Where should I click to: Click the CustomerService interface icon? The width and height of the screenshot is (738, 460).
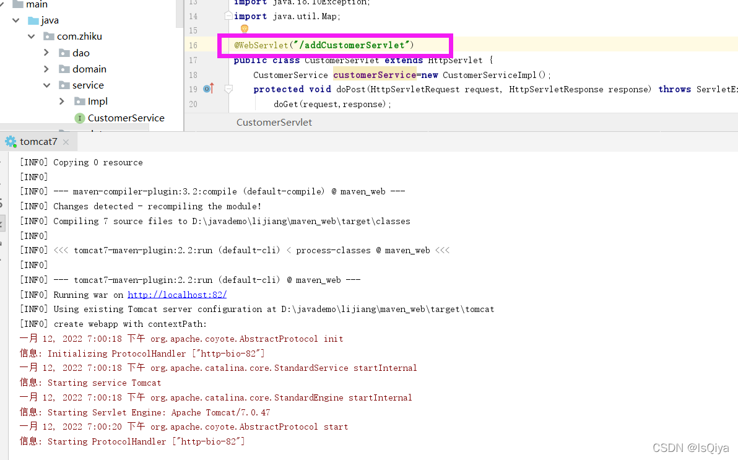[80, 118]
